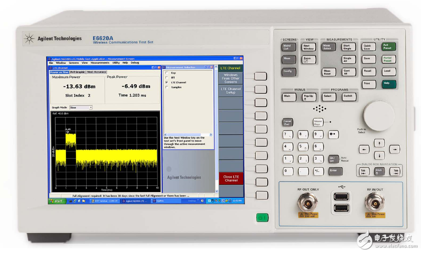The width and height of the screenshot is (421, 253).
Task: Push the rotary selection knob
Action: (379, 115)
